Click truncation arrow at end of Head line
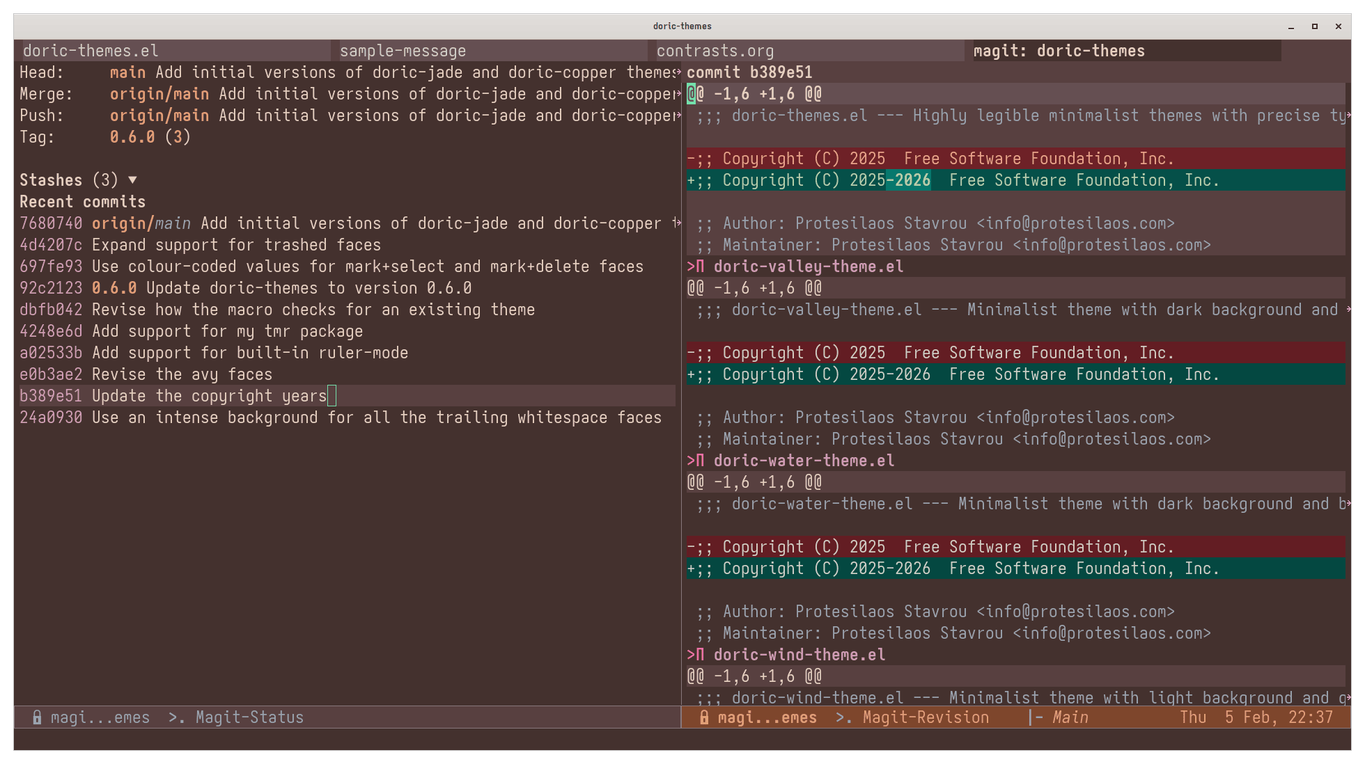The image size is (1365, 764). [x=678, y=72]
